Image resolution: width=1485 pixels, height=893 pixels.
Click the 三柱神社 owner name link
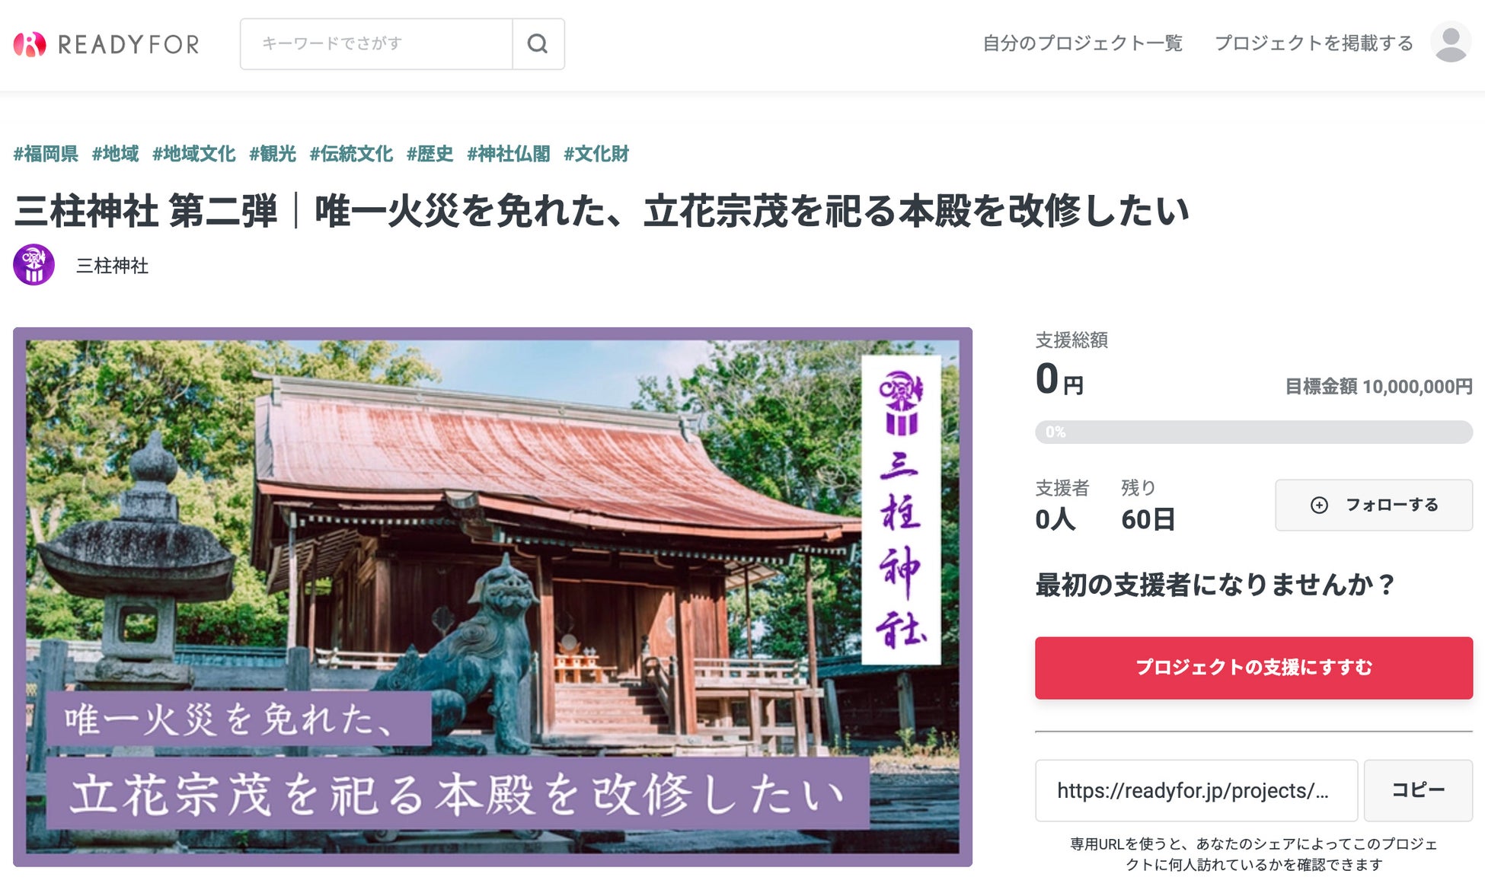112,266
